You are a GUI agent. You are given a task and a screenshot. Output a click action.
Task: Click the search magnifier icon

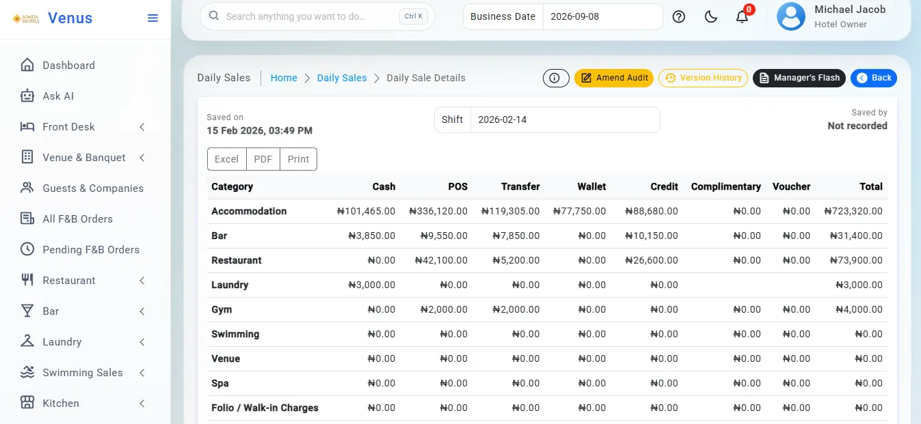coord(214,16)
